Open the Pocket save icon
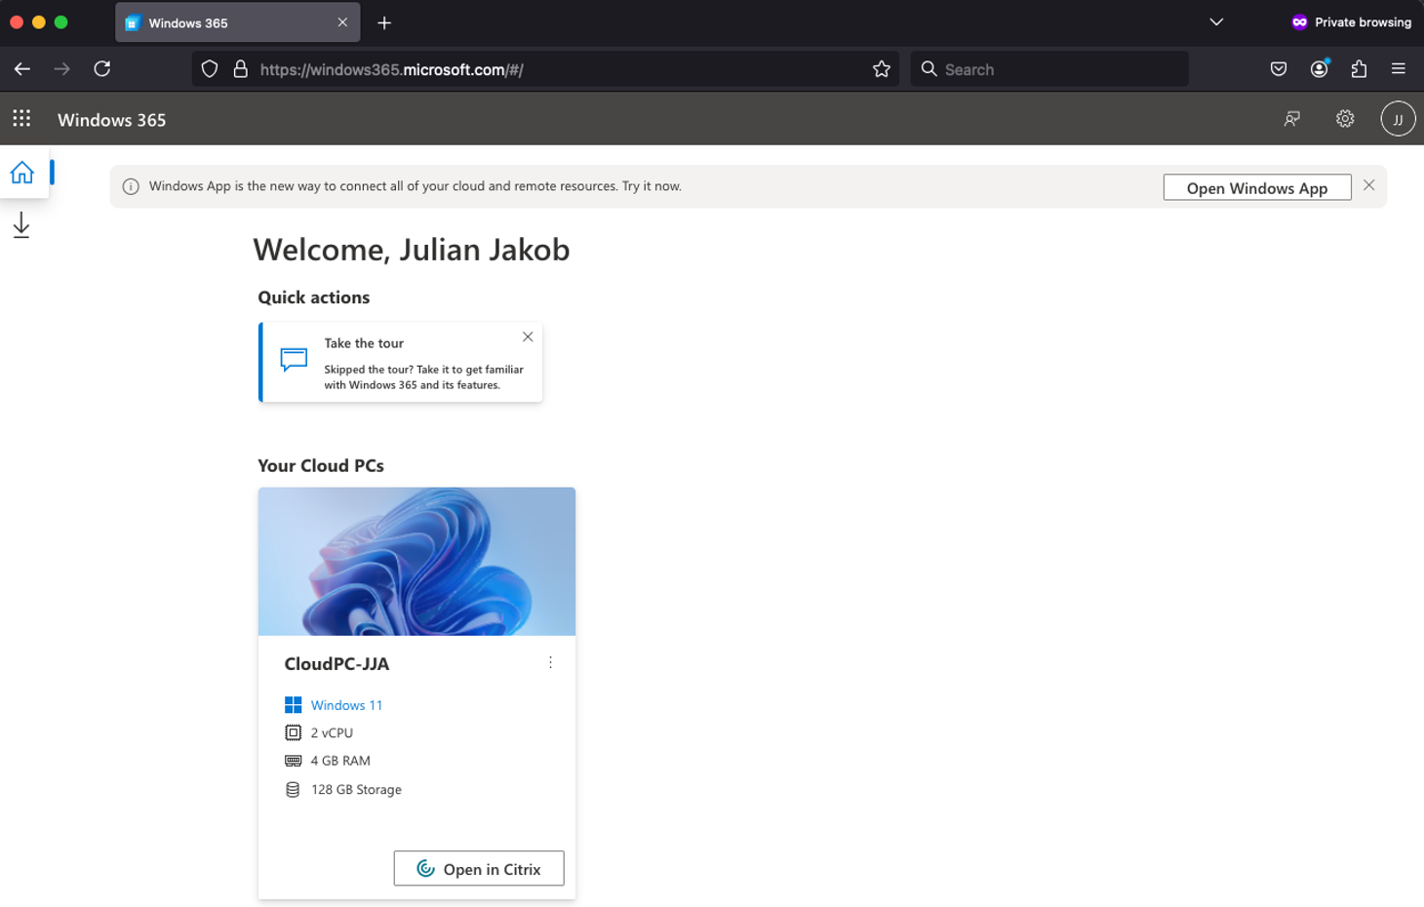1424x907 pixels. click(1279, 69)
